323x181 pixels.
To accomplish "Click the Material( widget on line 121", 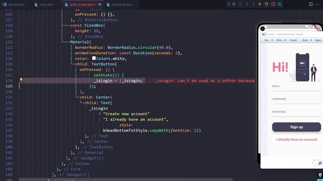I will [81, 42].
